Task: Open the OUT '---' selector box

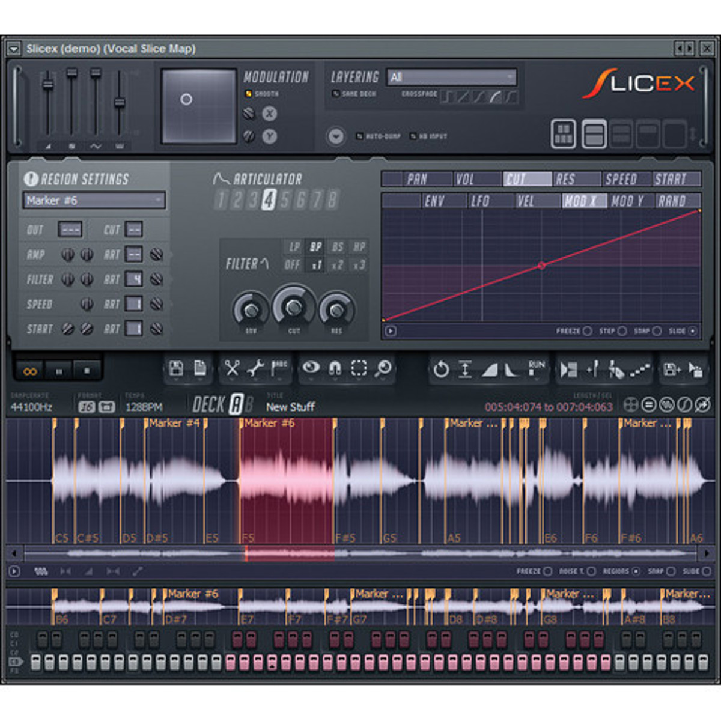Action: [x=70, y=230]
